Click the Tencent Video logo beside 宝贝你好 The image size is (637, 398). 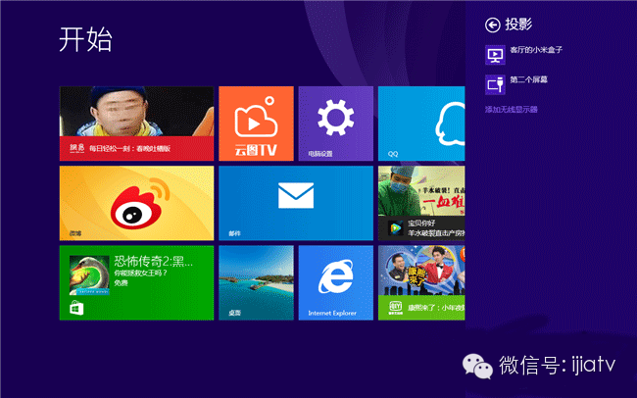coord(395,228)
